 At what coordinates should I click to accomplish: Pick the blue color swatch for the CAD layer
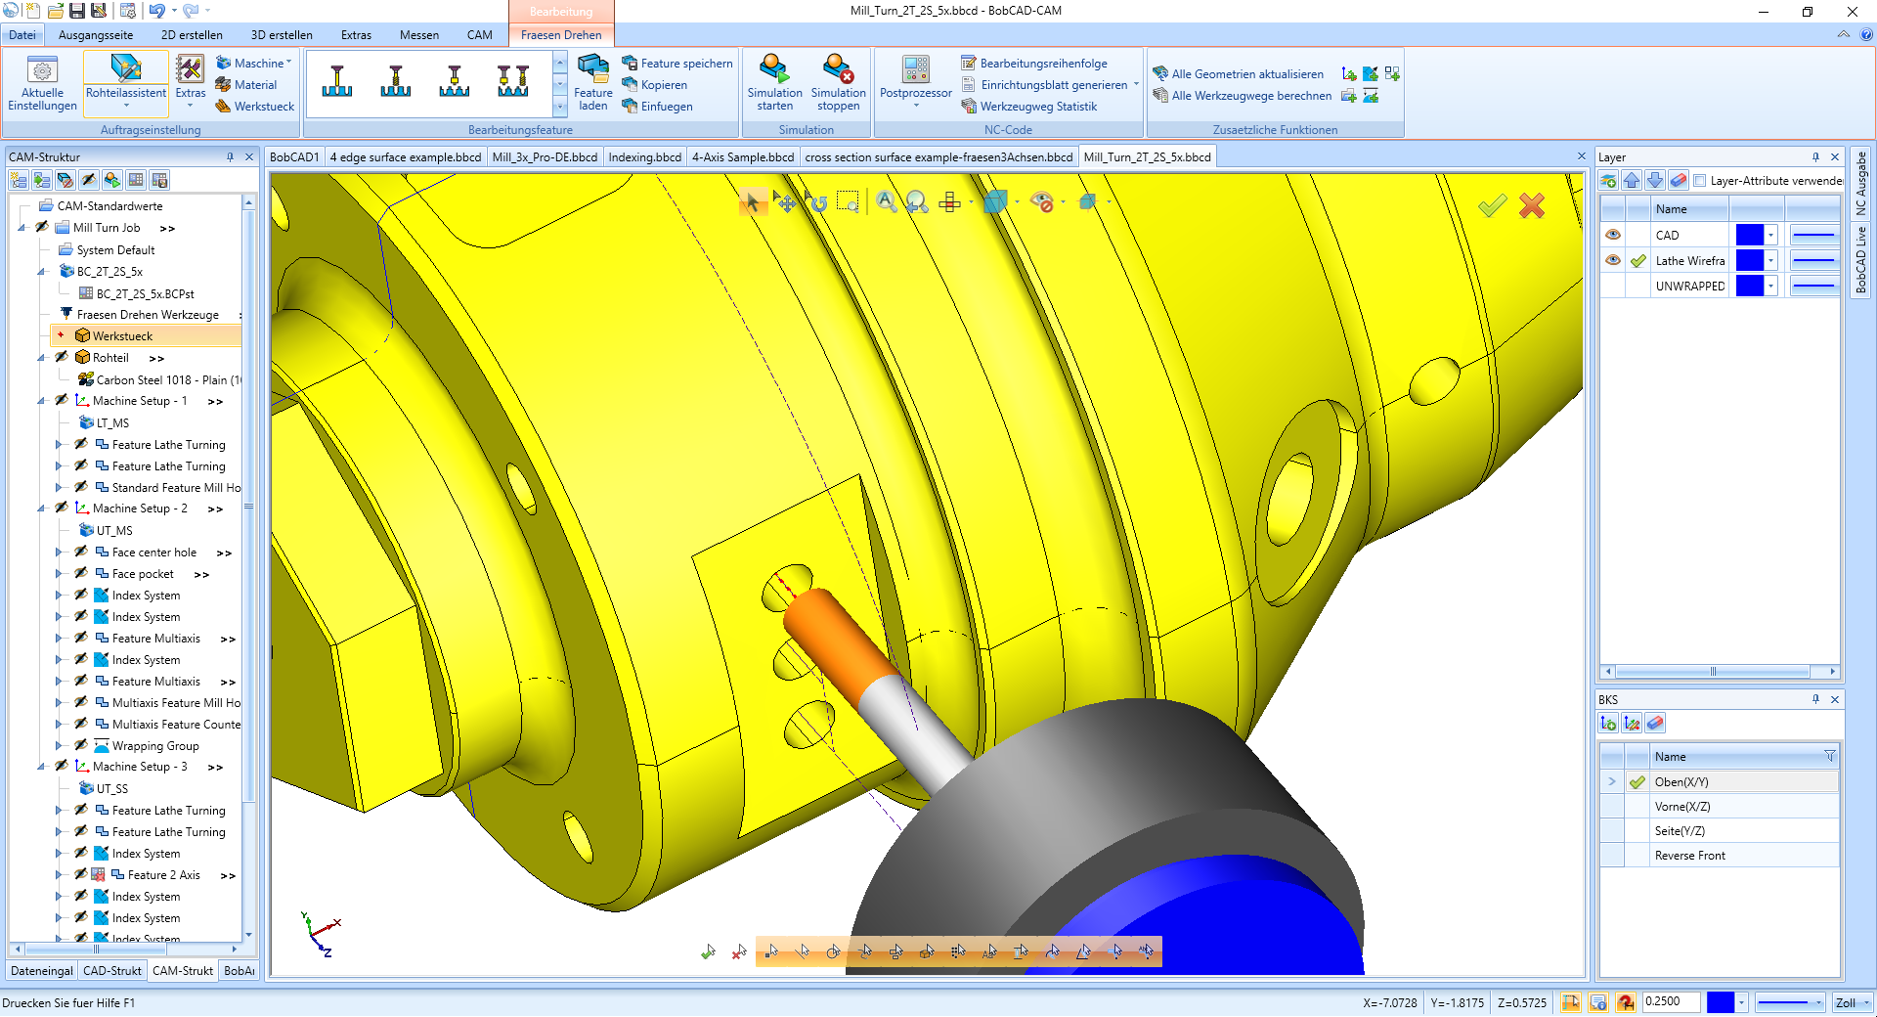click(x=1749, y=235)
